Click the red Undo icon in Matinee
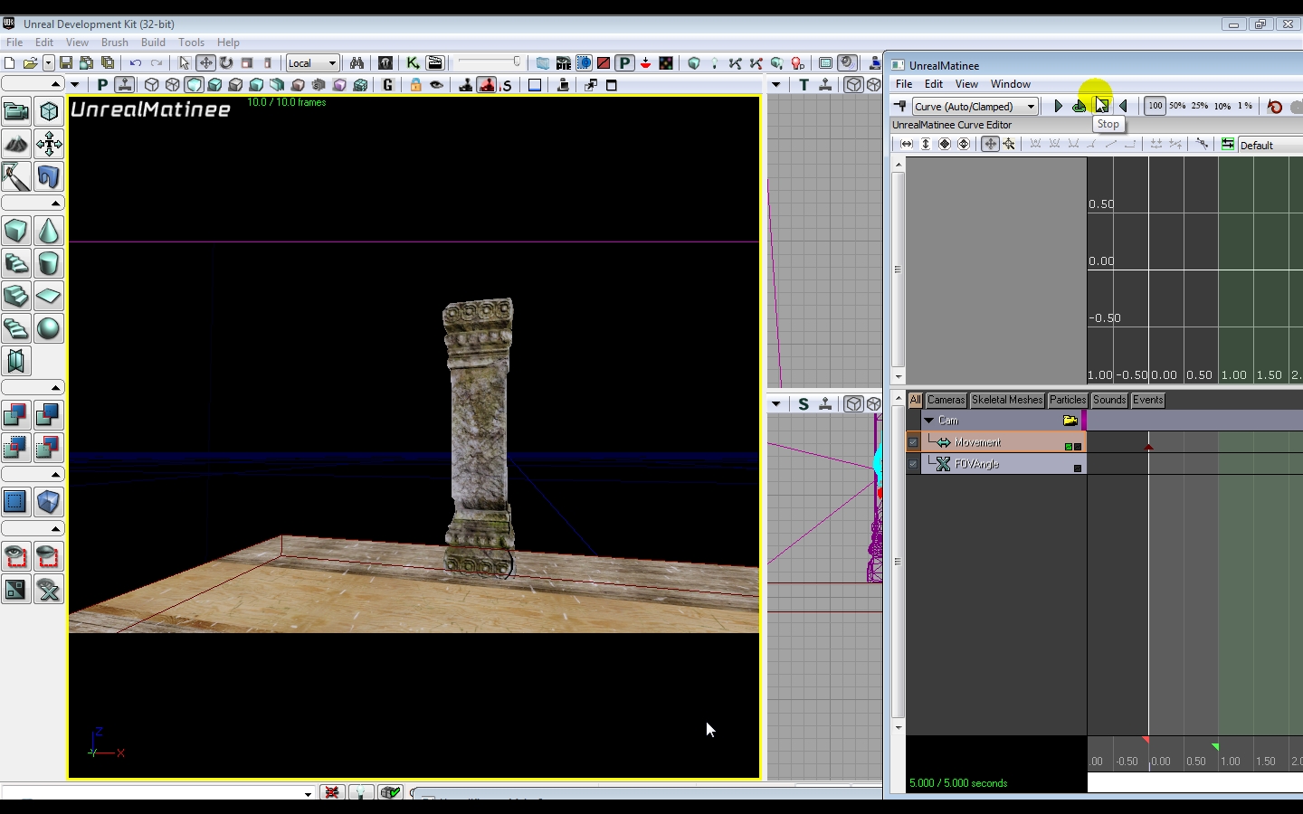The image size is (1303, 814). tap(1275, 106)
